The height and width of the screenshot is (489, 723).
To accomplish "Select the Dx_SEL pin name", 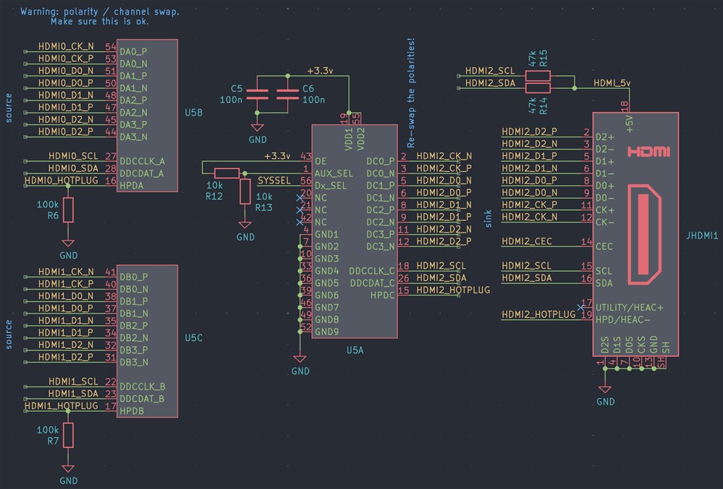I will coord(331,186).
